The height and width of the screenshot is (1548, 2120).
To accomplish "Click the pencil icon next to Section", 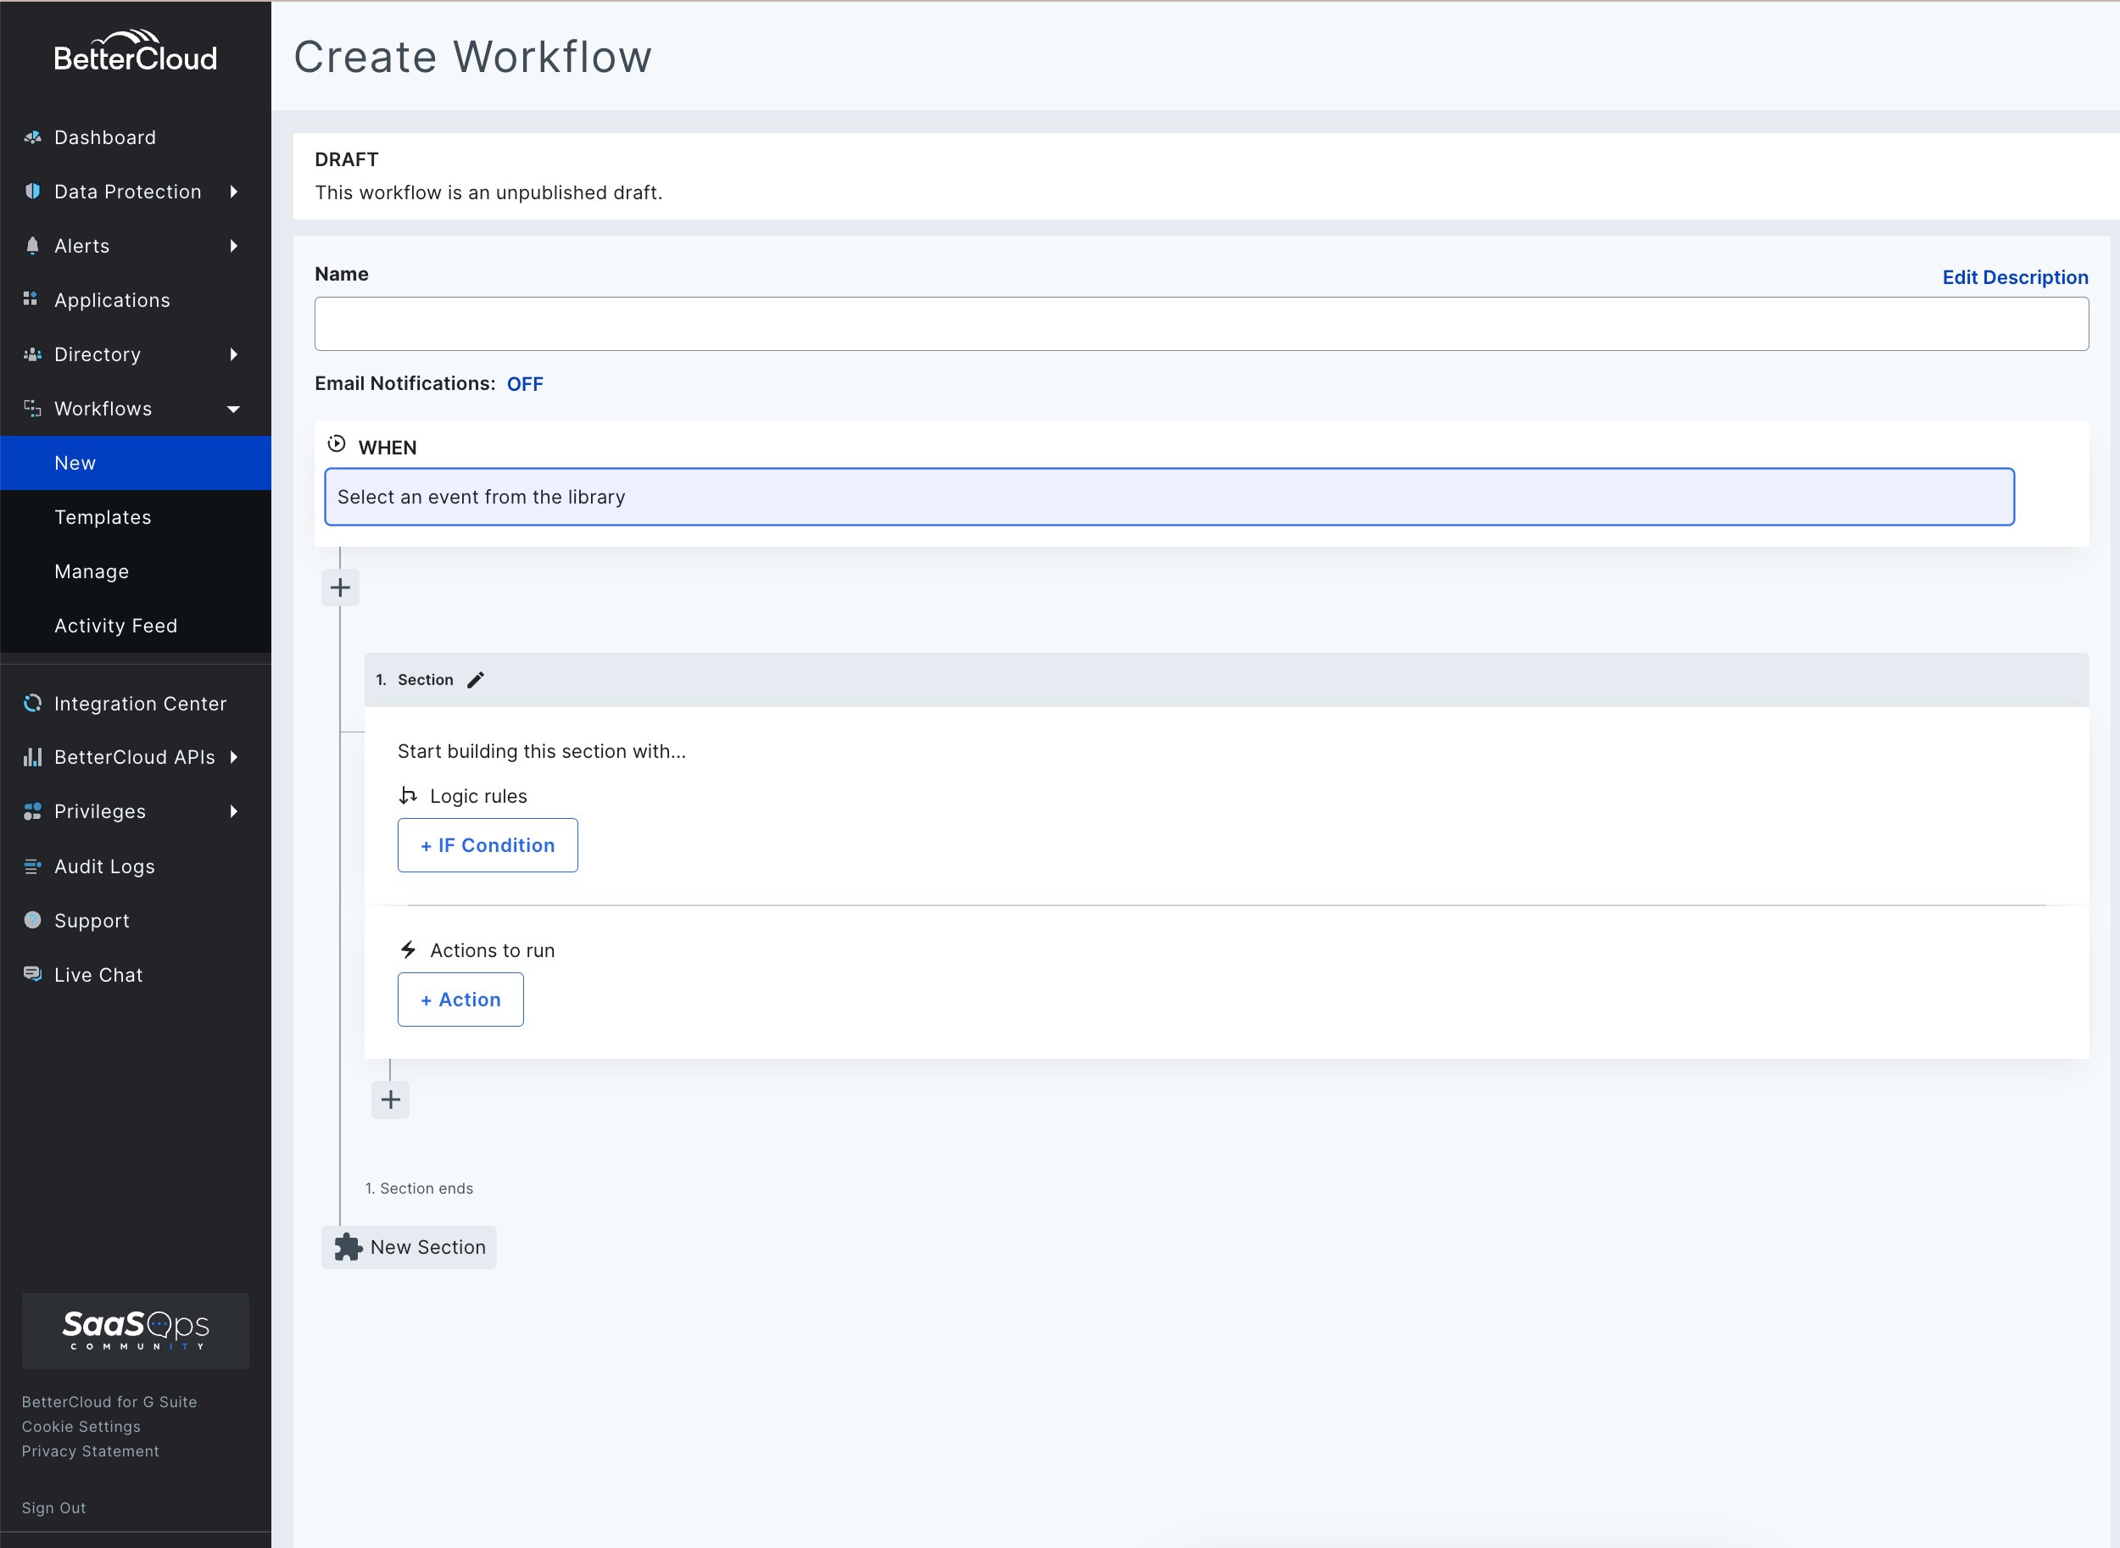I will [475, 680].
